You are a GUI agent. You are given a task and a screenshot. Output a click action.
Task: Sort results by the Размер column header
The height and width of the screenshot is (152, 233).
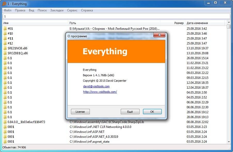click(173, 23)
